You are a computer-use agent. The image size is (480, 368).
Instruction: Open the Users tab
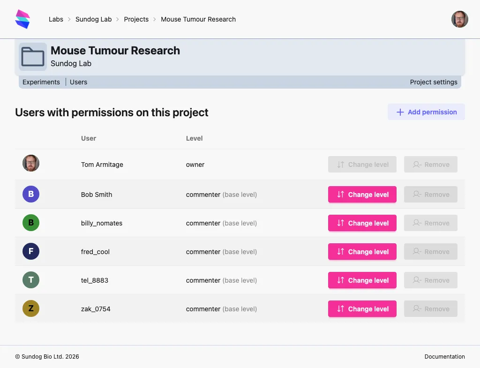78,82
